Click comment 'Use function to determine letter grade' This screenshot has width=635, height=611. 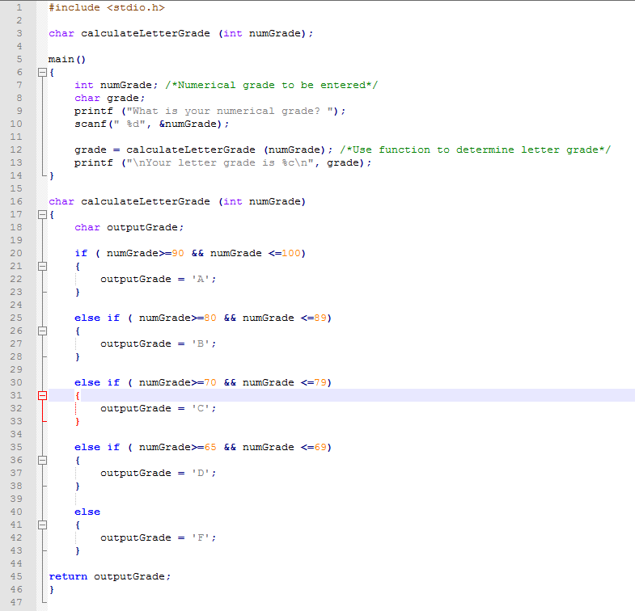475,150
